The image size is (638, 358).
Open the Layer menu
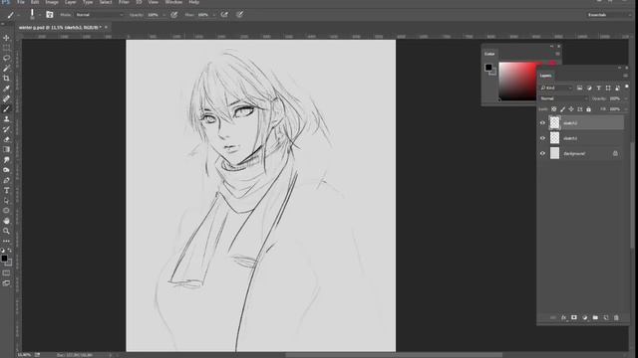click(71, 2)
